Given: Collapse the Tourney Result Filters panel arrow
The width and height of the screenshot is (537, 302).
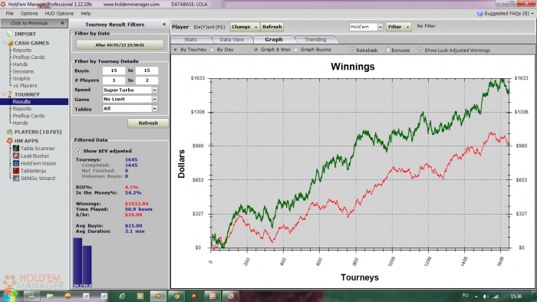Looking at the screenshot, I should coord(164,25).
